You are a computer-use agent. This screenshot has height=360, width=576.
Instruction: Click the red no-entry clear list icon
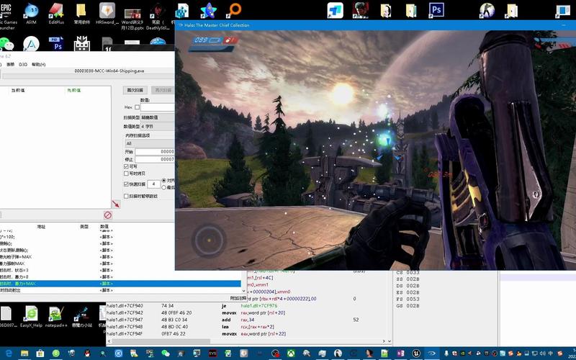(107, 215)
